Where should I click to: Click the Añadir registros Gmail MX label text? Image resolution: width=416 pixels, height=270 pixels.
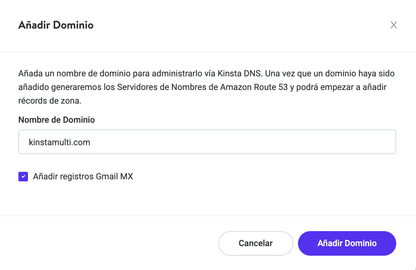click(x=83, y=176)
